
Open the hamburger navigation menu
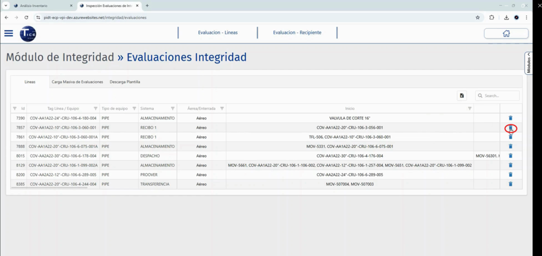(x=9, y=33)
